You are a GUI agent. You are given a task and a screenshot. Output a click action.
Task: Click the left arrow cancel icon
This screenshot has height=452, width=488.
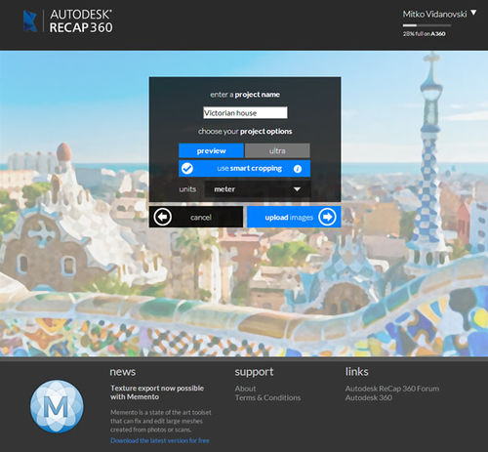tap(163, 217)
